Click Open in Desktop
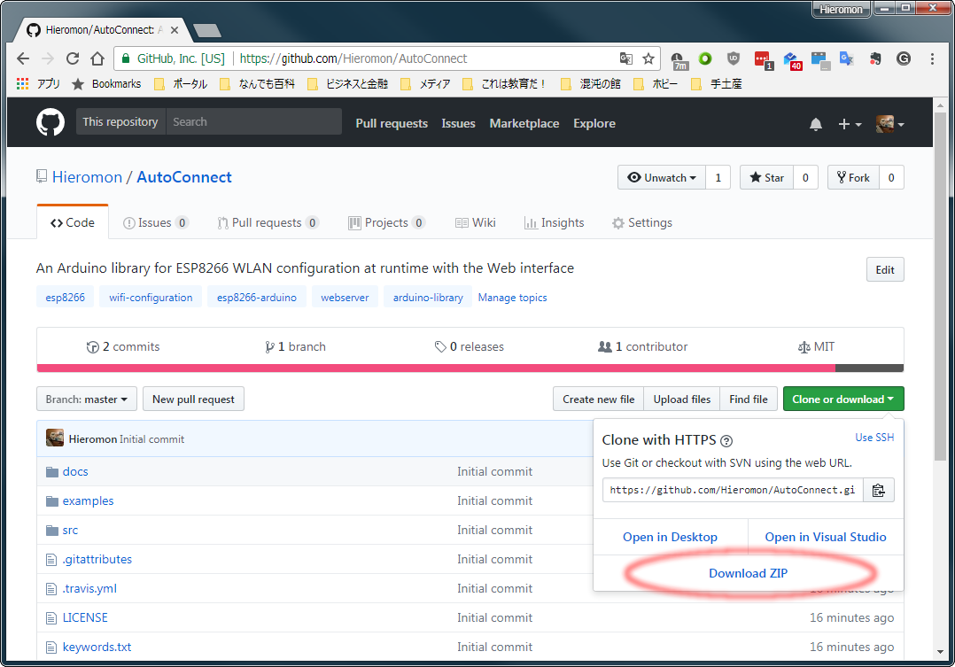The width and height of the screenshot is (955, 667). (x=670, y=537)
